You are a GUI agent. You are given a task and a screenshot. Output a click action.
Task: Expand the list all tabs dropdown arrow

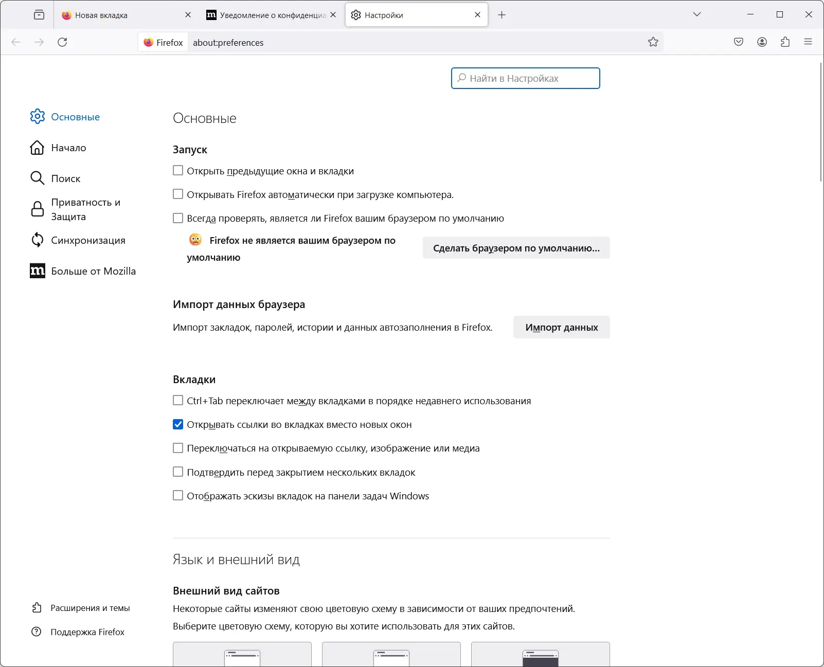(x=697, y=15)
